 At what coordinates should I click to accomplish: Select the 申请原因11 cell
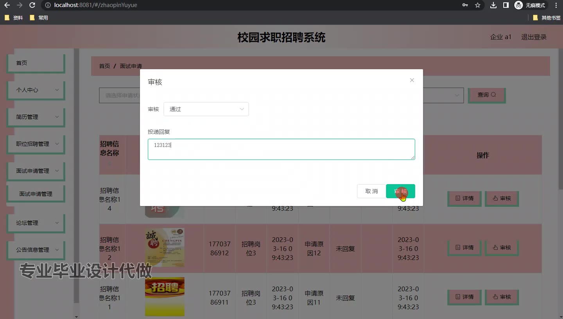[x=314, y=298]
